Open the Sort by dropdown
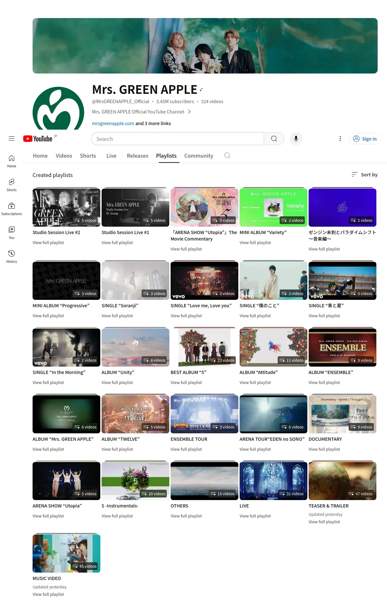The width and height of the screenshot is (387, 610). 364,174
